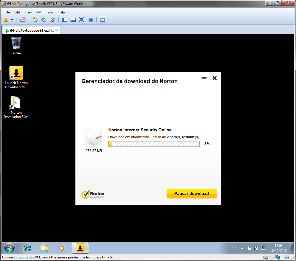The height and width of the screenshot is (261, 296).
Task: Click the download progress bar
Action: point(154,144)
